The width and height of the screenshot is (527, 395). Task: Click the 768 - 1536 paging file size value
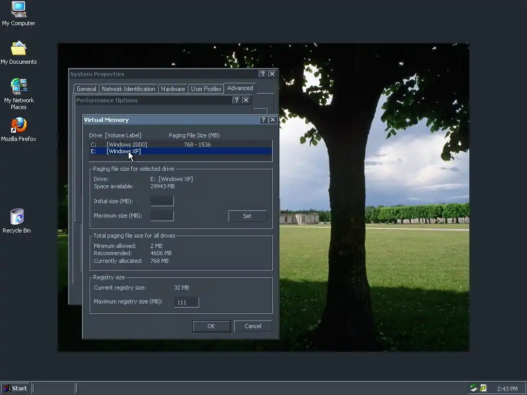(x=197, y=145)
